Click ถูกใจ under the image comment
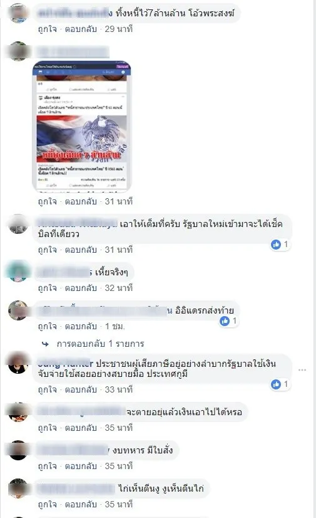The image size is (316, 518). click(x=47, y=201)
